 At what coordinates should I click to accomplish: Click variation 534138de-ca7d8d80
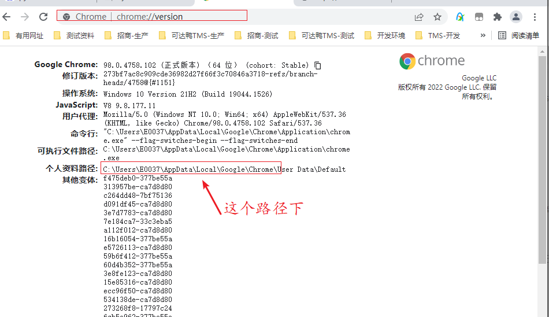coord(138,300)
